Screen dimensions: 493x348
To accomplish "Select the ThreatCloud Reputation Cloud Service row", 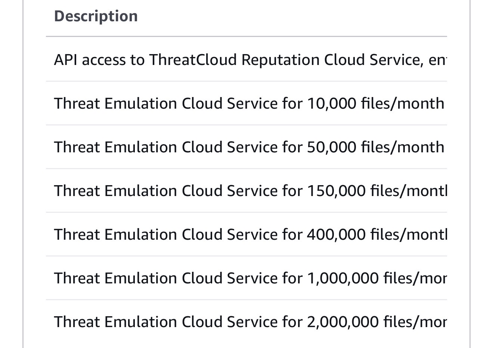I will click(246, 60).
